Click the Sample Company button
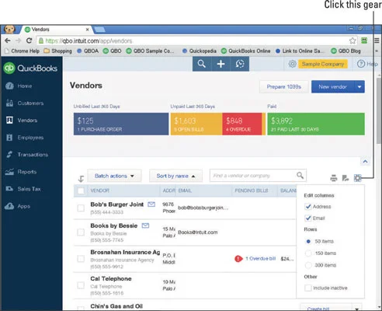382x311 pixels. [x=323, y=64]
